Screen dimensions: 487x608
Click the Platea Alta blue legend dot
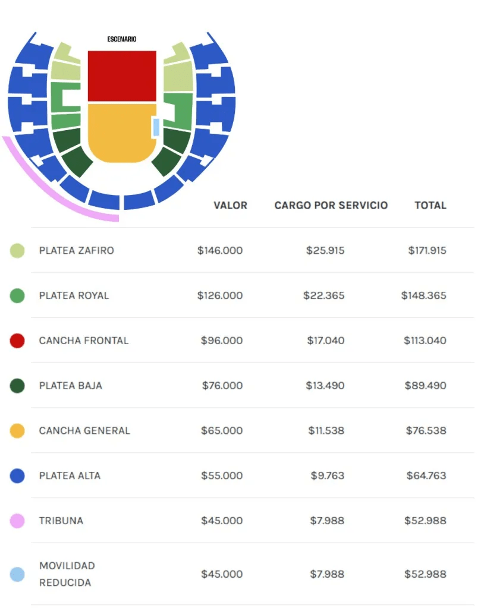pyautogui.click(x=17, y=475)
